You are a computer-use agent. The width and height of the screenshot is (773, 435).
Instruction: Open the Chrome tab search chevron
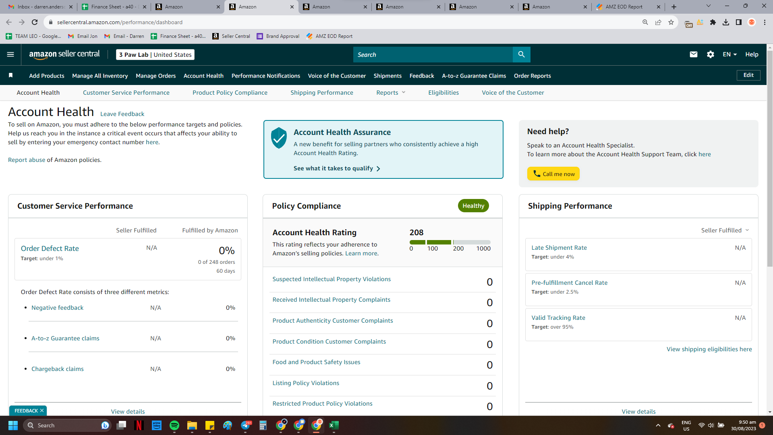(708, 6)
